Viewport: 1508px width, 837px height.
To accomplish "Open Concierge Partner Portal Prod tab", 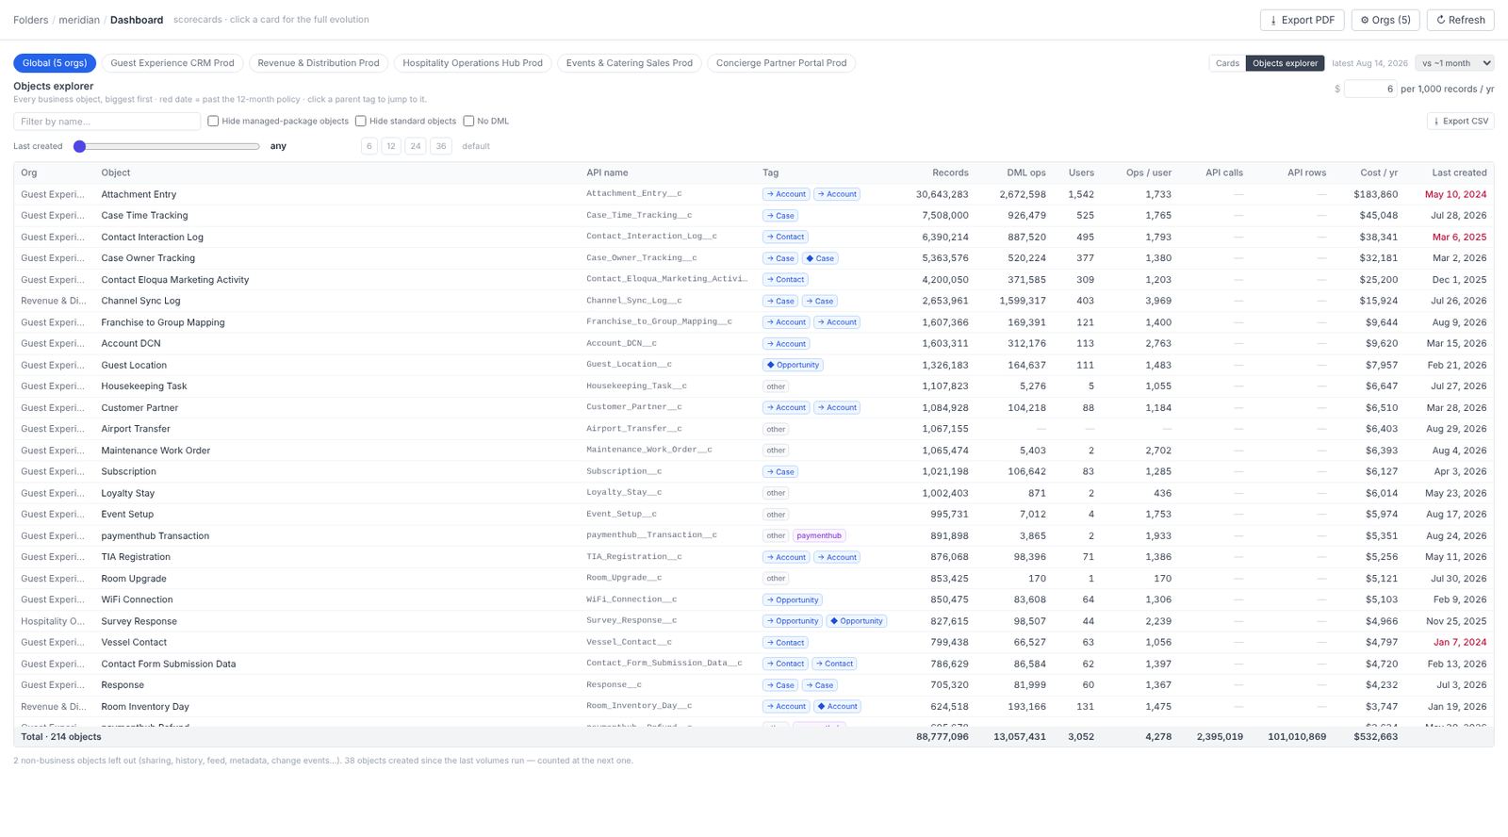I will coord(781,63).
